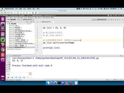Open Ubuntu Dash from launcher

3,19
